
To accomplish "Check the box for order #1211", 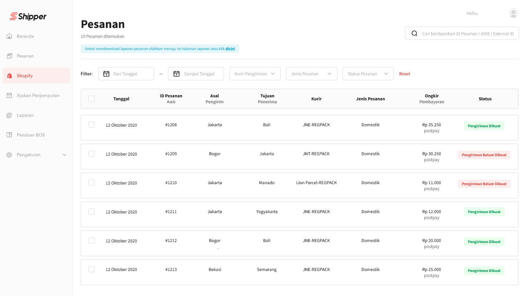I will coord(92,211).
